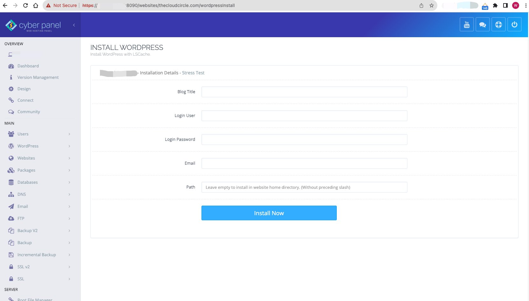Click the SSL v2 lock icon
This screenshot has height=301, width=529.
point(11,267)
